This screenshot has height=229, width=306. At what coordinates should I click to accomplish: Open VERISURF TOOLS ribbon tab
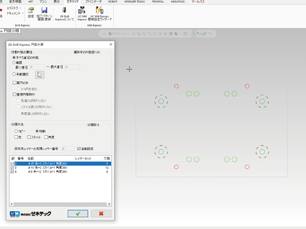(x=135, y=2)
